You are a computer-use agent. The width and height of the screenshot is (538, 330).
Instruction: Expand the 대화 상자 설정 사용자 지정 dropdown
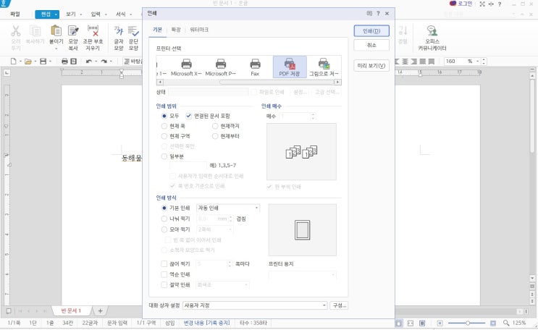255,305
